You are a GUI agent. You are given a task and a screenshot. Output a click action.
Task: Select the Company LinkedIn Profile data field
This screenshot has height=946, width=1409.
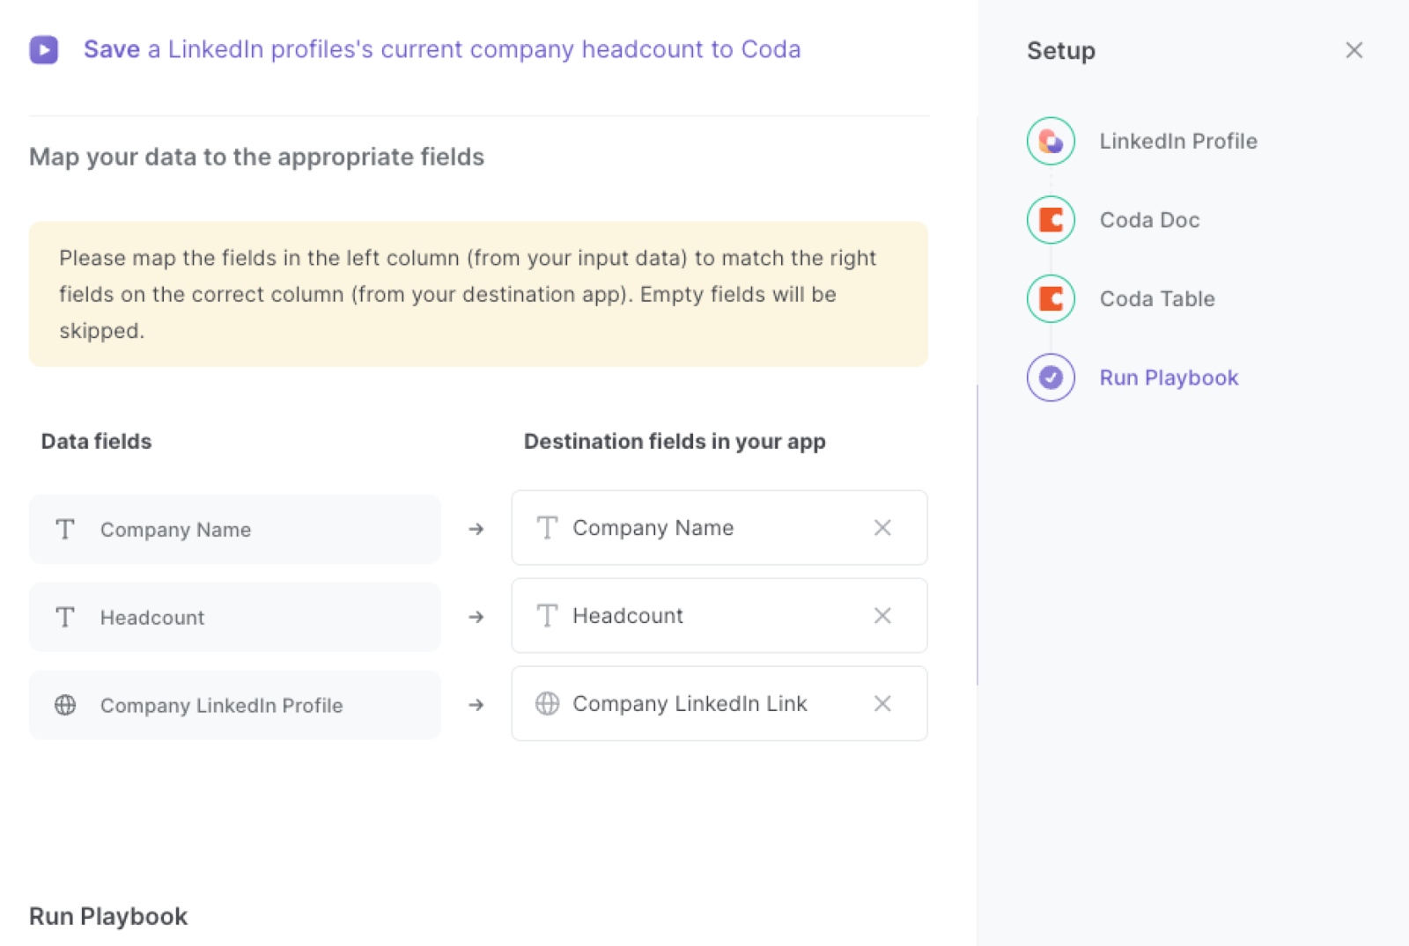[x=234, y=705]
